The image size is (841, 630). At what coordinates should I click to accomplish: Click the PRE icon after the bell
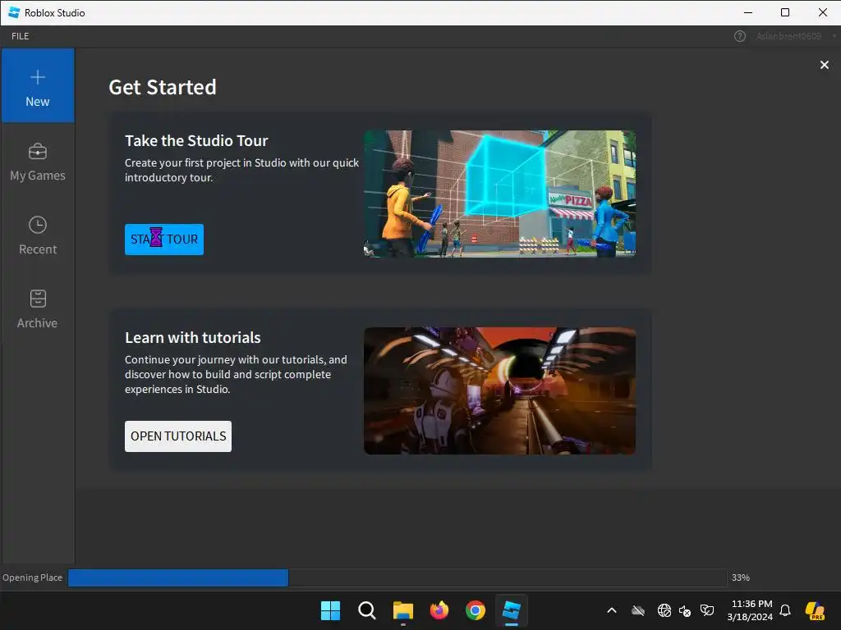[x=815, y=610]
